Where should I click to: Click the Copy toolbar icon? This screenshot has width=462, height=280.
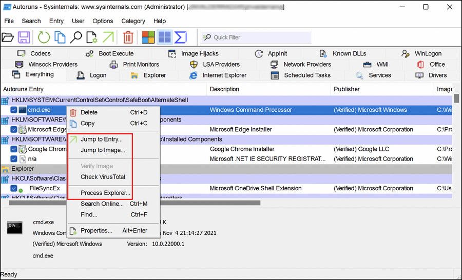[x=60, y=37]
